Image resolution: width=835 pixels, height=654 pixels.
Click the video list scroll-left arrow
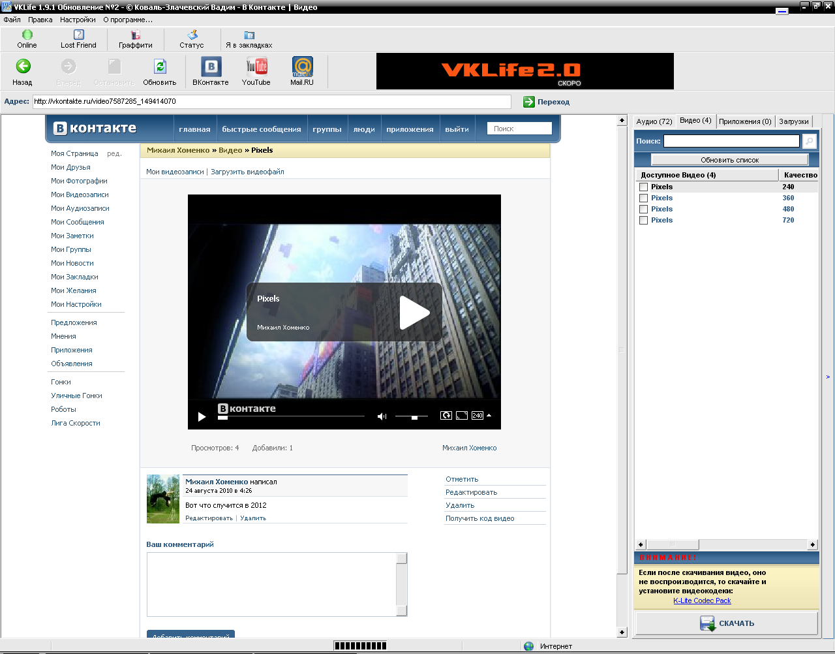point(641,544)
